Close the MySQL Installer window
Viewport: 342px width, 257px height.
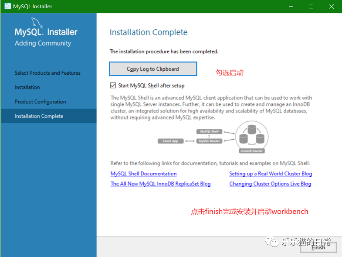[x=332, y=7]
